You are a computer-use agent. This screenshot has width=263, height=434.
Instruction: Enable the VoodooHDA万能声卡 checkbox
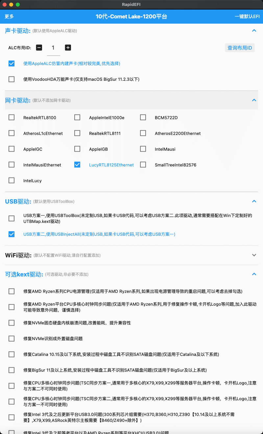tap(12, 79)
